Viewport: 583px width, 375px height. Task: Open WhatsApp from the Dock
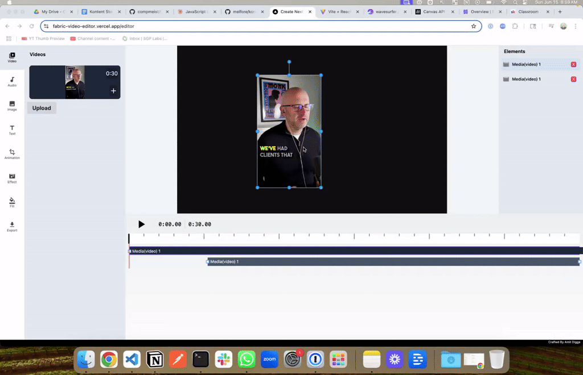247,360
